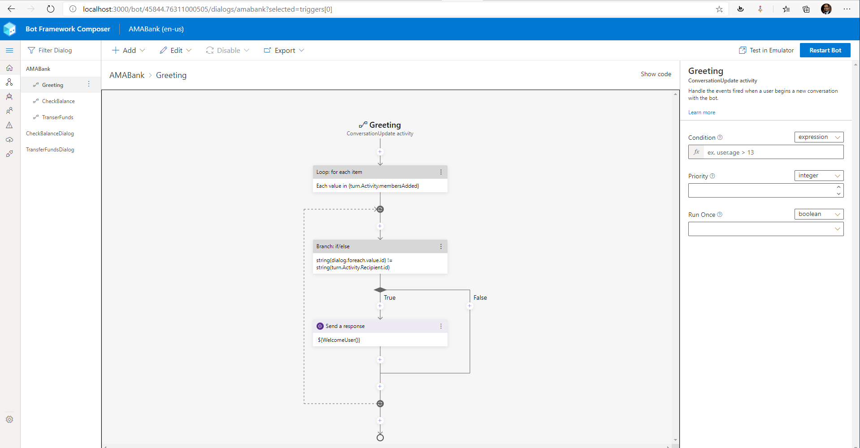Open Send a response options menu
This screenshot has height=448, width=860.
441,326
